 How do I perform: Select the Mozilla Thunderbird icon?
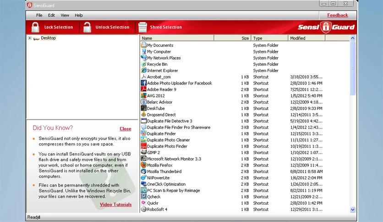[x=144, y=172]
